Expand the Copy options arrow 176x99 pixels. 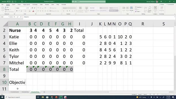point(10,9)
